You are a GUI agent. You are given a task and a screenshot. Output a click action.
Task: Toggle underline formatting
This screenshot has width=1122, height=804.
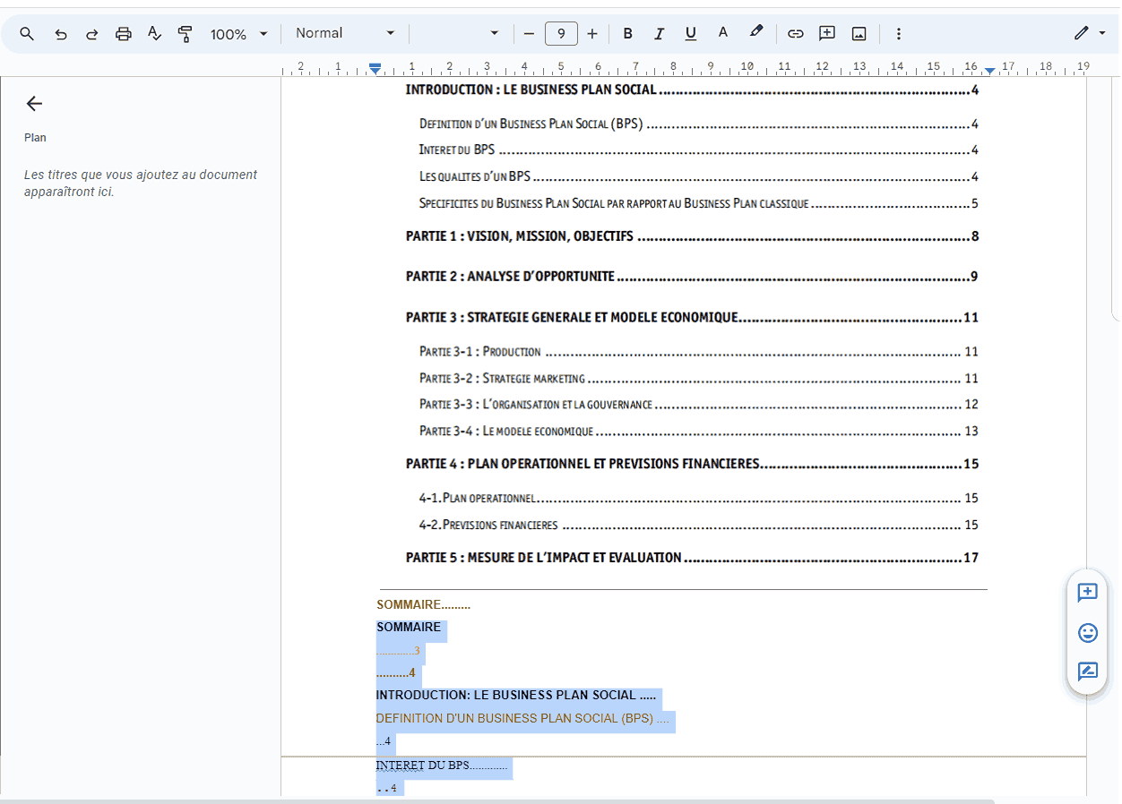[690, 34]
